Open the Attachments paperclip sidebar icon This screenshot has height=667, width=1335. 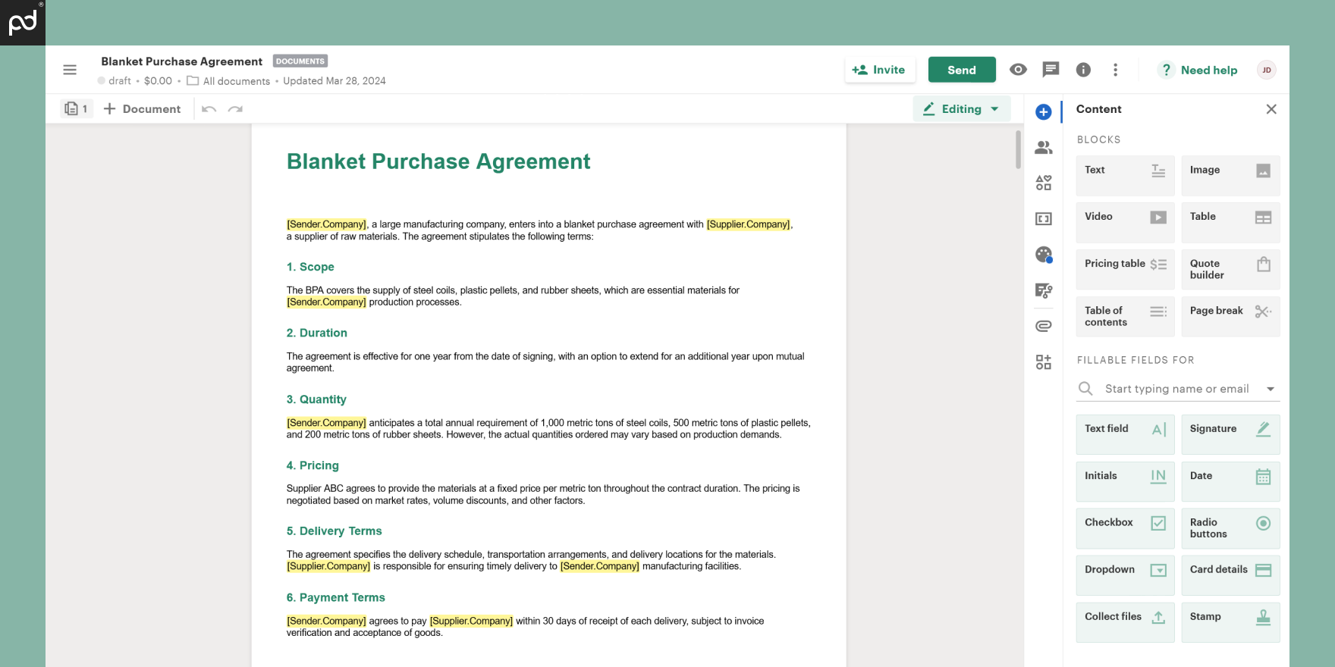tap(1044, 326)
